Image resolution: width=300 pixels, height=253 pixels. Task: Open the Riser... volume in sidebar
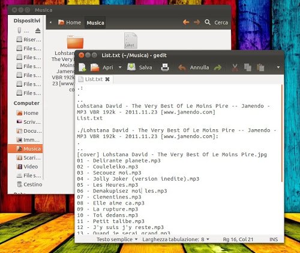tap(29, 39)
